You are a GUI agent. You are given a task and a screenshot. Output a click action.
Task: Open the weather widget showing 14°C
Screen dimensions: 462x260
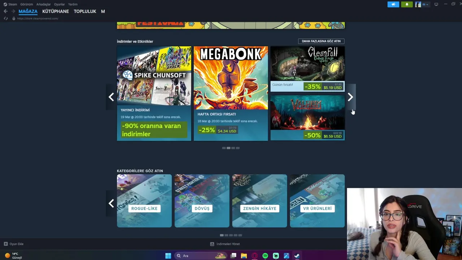13,256
